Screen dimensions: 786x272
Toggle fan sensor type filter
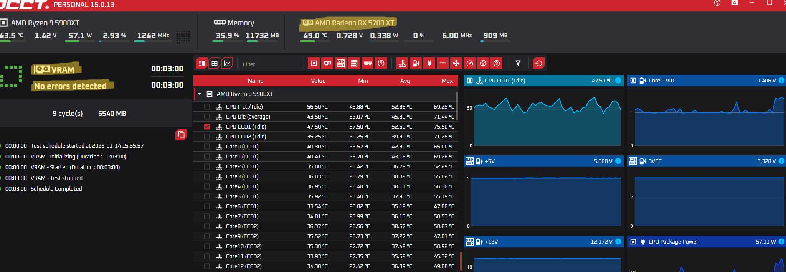tap(456, 63)
